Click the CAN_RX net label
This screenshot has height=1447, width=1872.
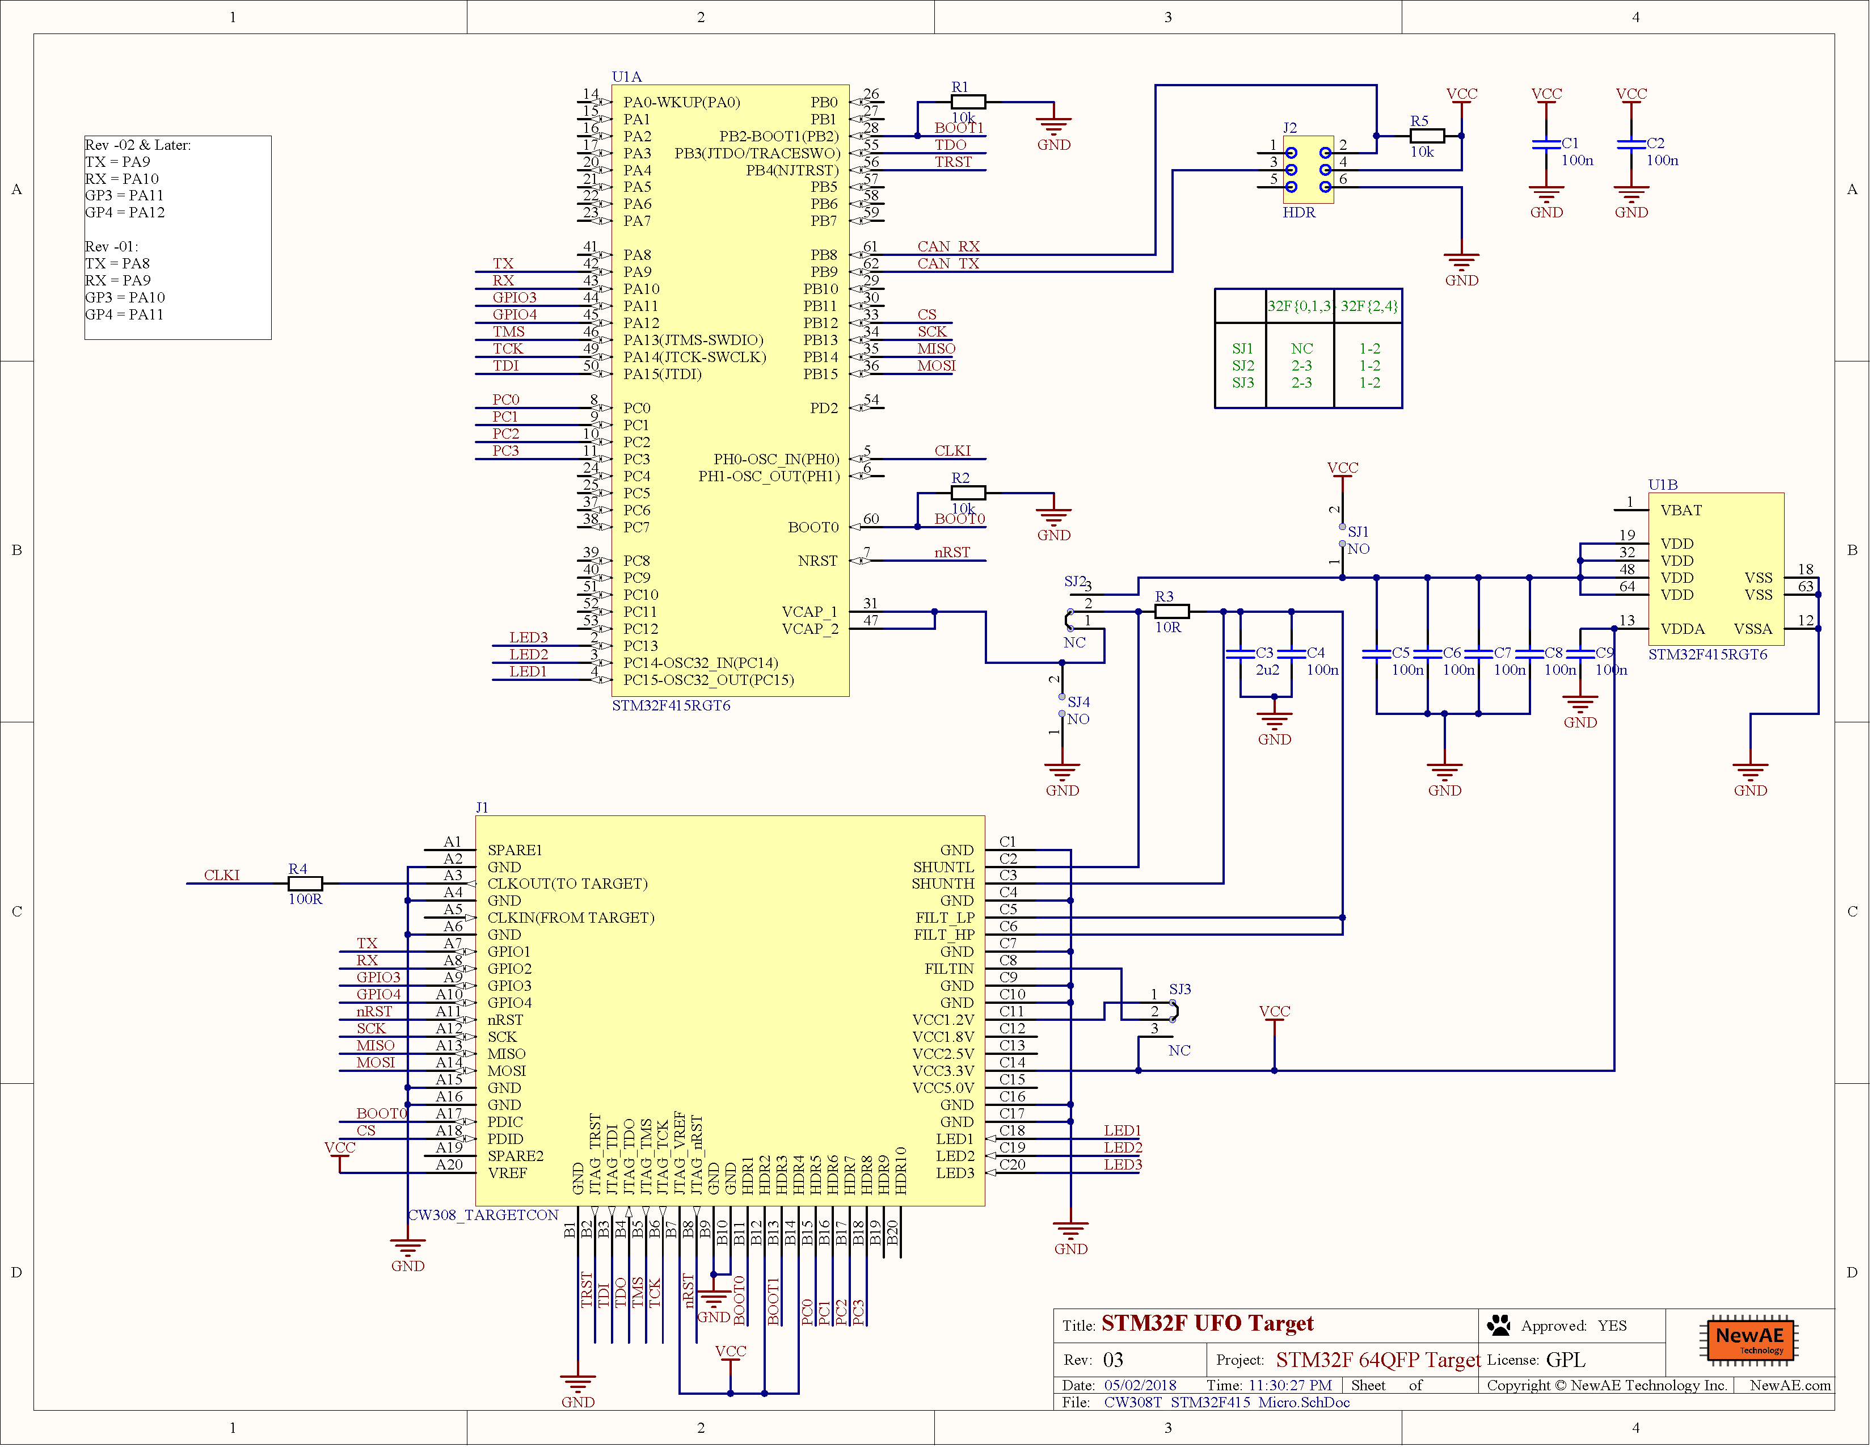(949, 247)
